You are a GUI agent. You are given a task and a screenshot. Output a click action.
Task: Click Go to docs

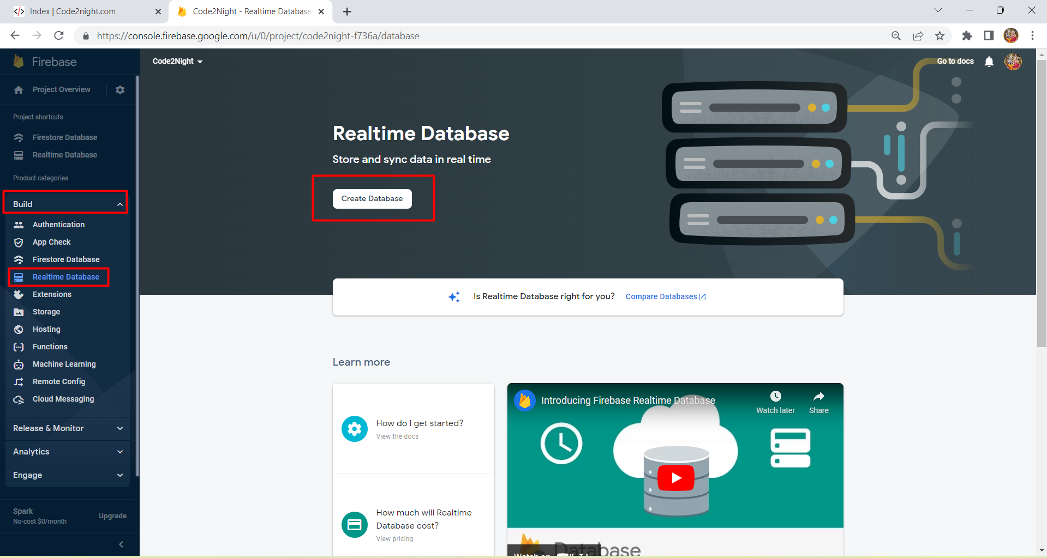[x=955, y=61]
